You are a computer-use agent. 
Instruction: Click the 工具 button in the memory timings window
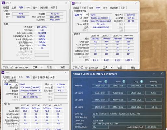point(35,67)
